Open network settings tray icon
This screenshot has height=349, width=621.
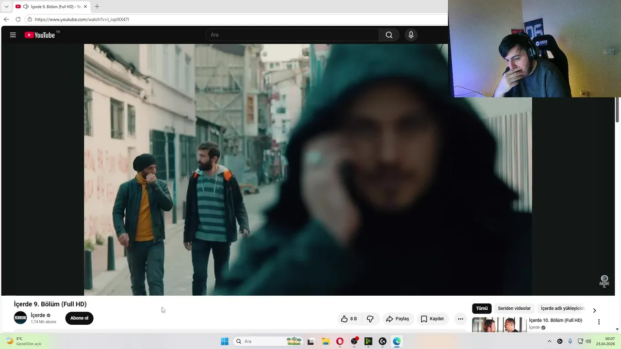(x=580, y=341)
